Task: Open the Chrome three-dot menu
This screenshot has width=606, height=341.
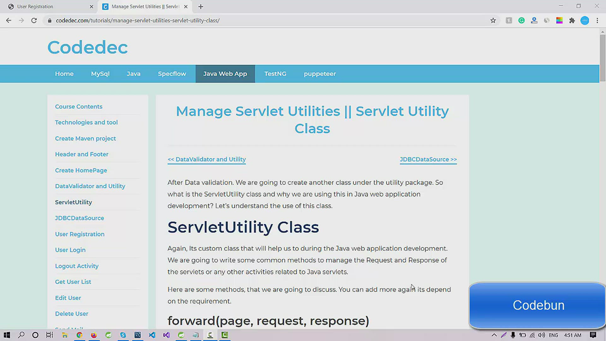Action: coord(597,21)
